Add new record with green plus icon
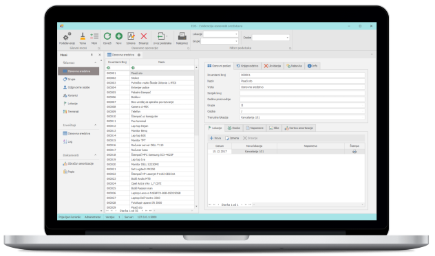The width and height of the screenshot is (435, 256). (x=119, y=36)
